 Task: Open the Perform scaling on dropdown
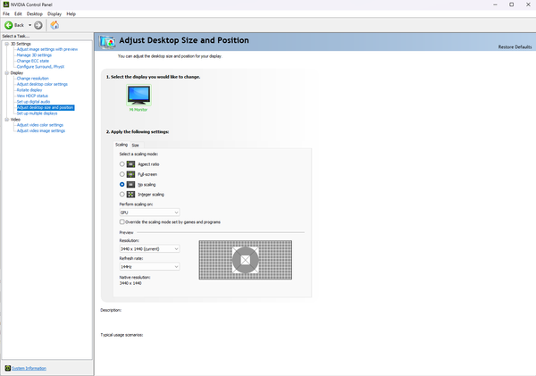pyautogui.click(x=149, y=212)
